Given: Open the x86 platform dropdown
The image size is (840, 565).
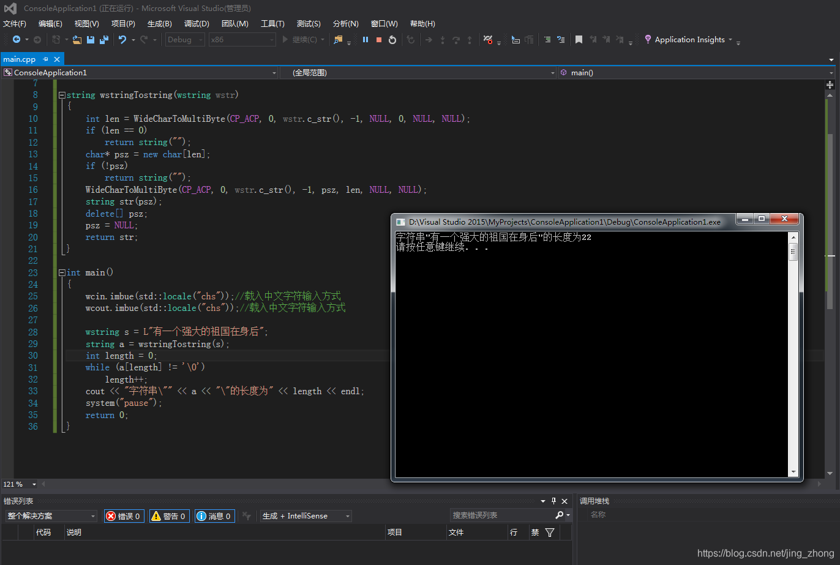Looking at the screenshot, I should (x=241, y=39).
